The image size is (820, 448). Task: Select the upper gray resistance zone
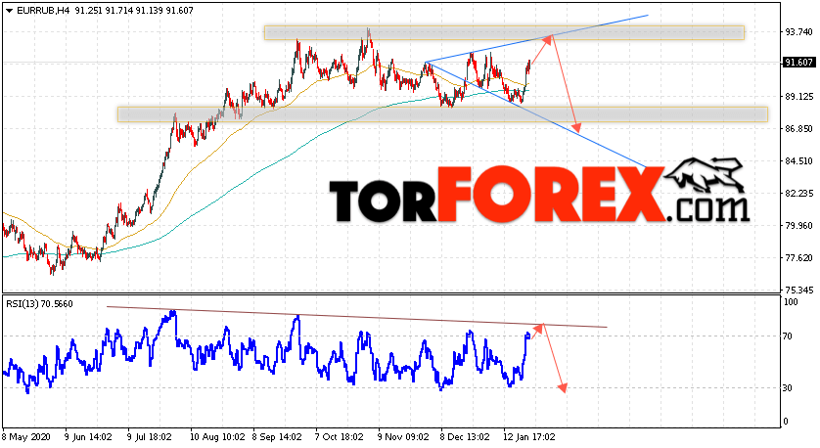click(504, 32)
